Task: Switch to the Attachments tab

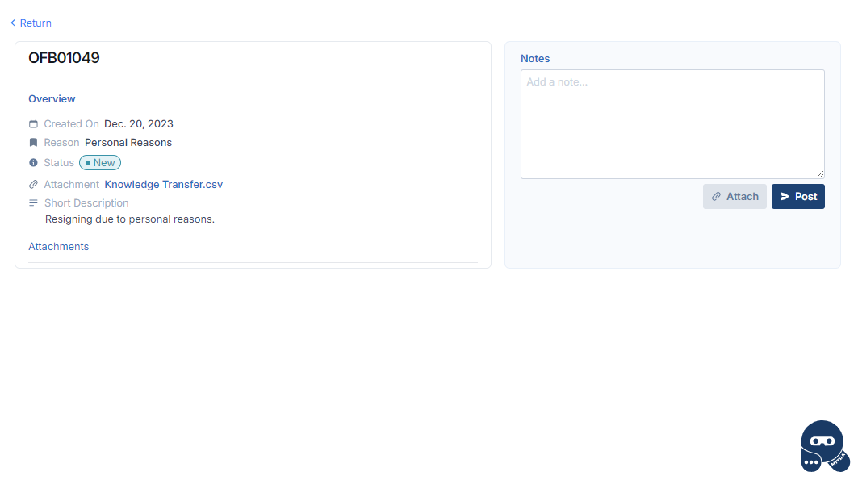Action: coord(59,247)
